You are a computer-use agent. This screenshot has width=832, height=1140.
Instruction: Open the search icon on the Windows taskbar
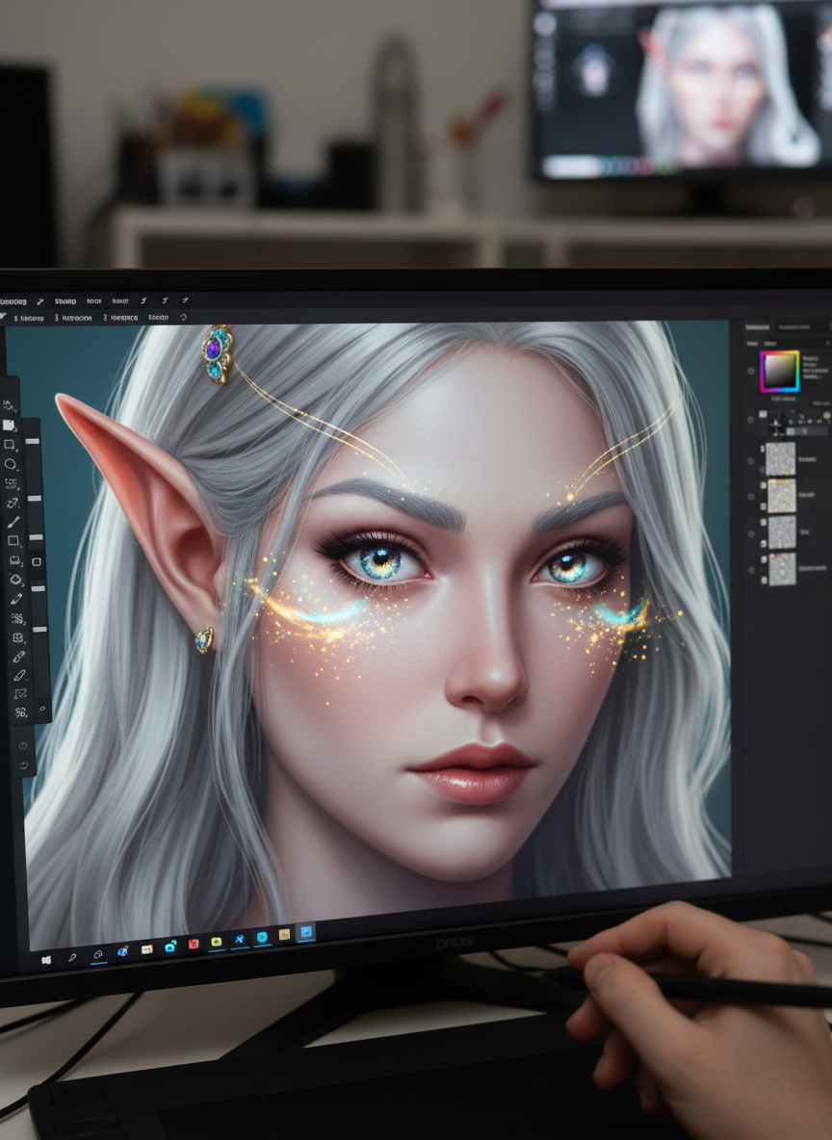(71, 958)
